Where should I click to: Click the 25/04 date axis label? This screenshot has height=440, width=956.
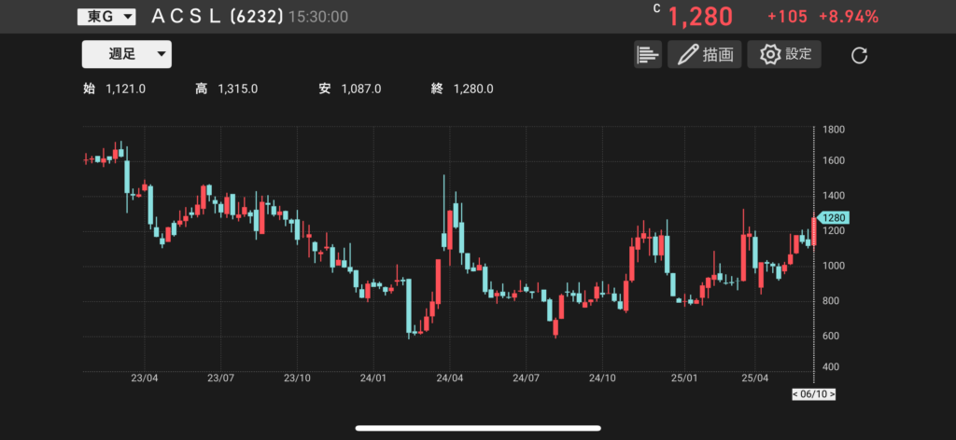[x=754, y=378]
